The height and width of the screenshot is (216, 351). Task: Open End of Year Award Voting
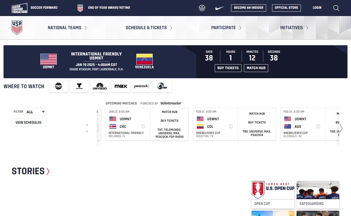pos(109,8)
